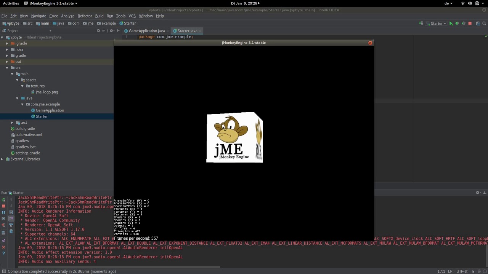Collapse the vpbyte project root
Screen dimensions: 488x274
(x=2, y=37)
